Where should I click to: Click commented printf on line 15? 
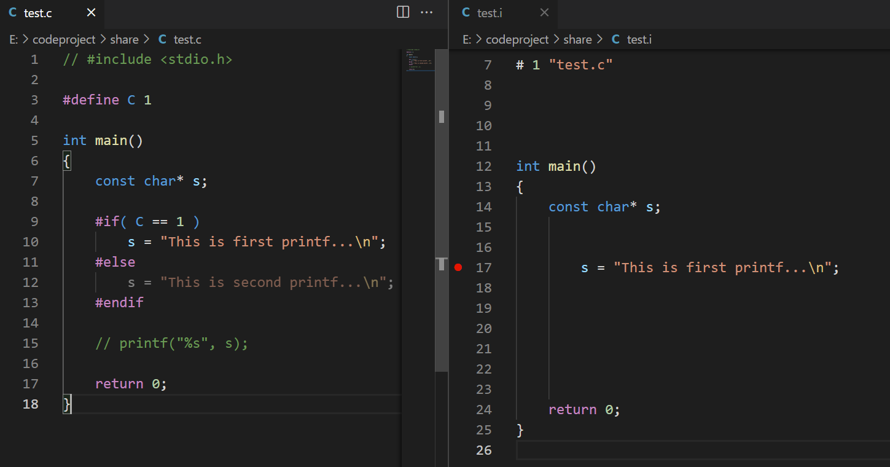[x=172, y=343]
